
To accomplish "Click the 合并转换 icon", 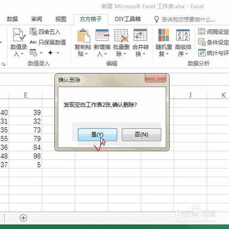I will pyautogui.click(x=140, y=35).
